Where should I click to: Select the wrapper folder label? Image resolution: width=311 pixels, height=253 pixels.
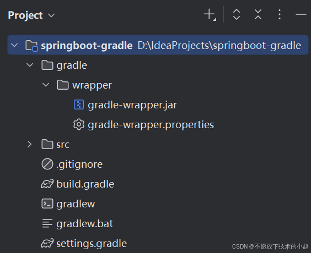pyautogui.click(x=92, y=86)
